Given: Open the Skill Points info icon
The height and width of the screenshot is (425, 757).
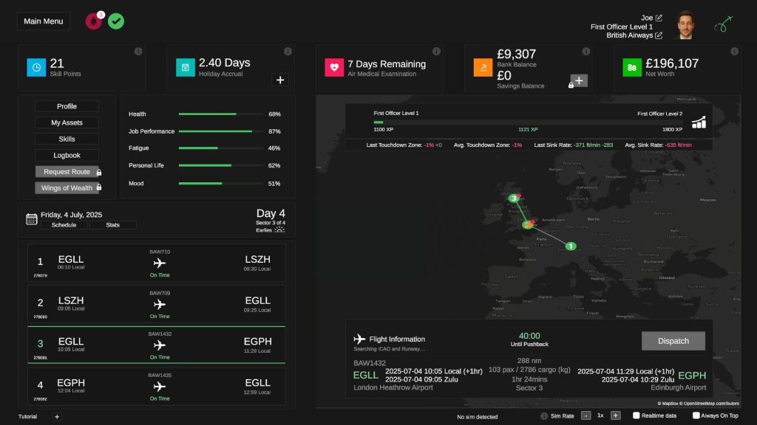Looking at the screenshot, I should click(x=138, y=51).
